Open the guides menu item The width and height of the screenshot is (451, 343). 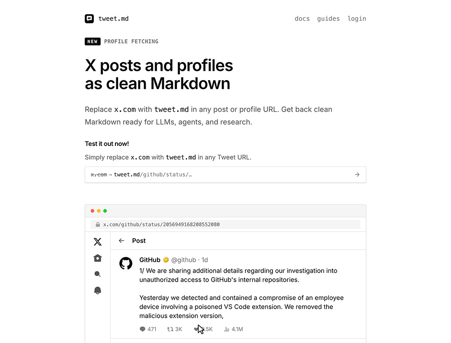coord(328,18)
